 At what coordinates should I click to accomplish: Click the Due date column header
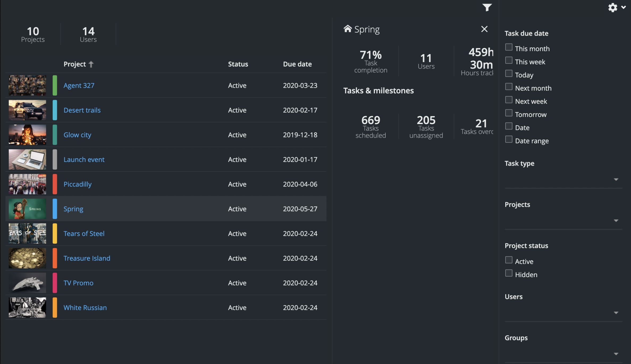click(x=297, y=64)
